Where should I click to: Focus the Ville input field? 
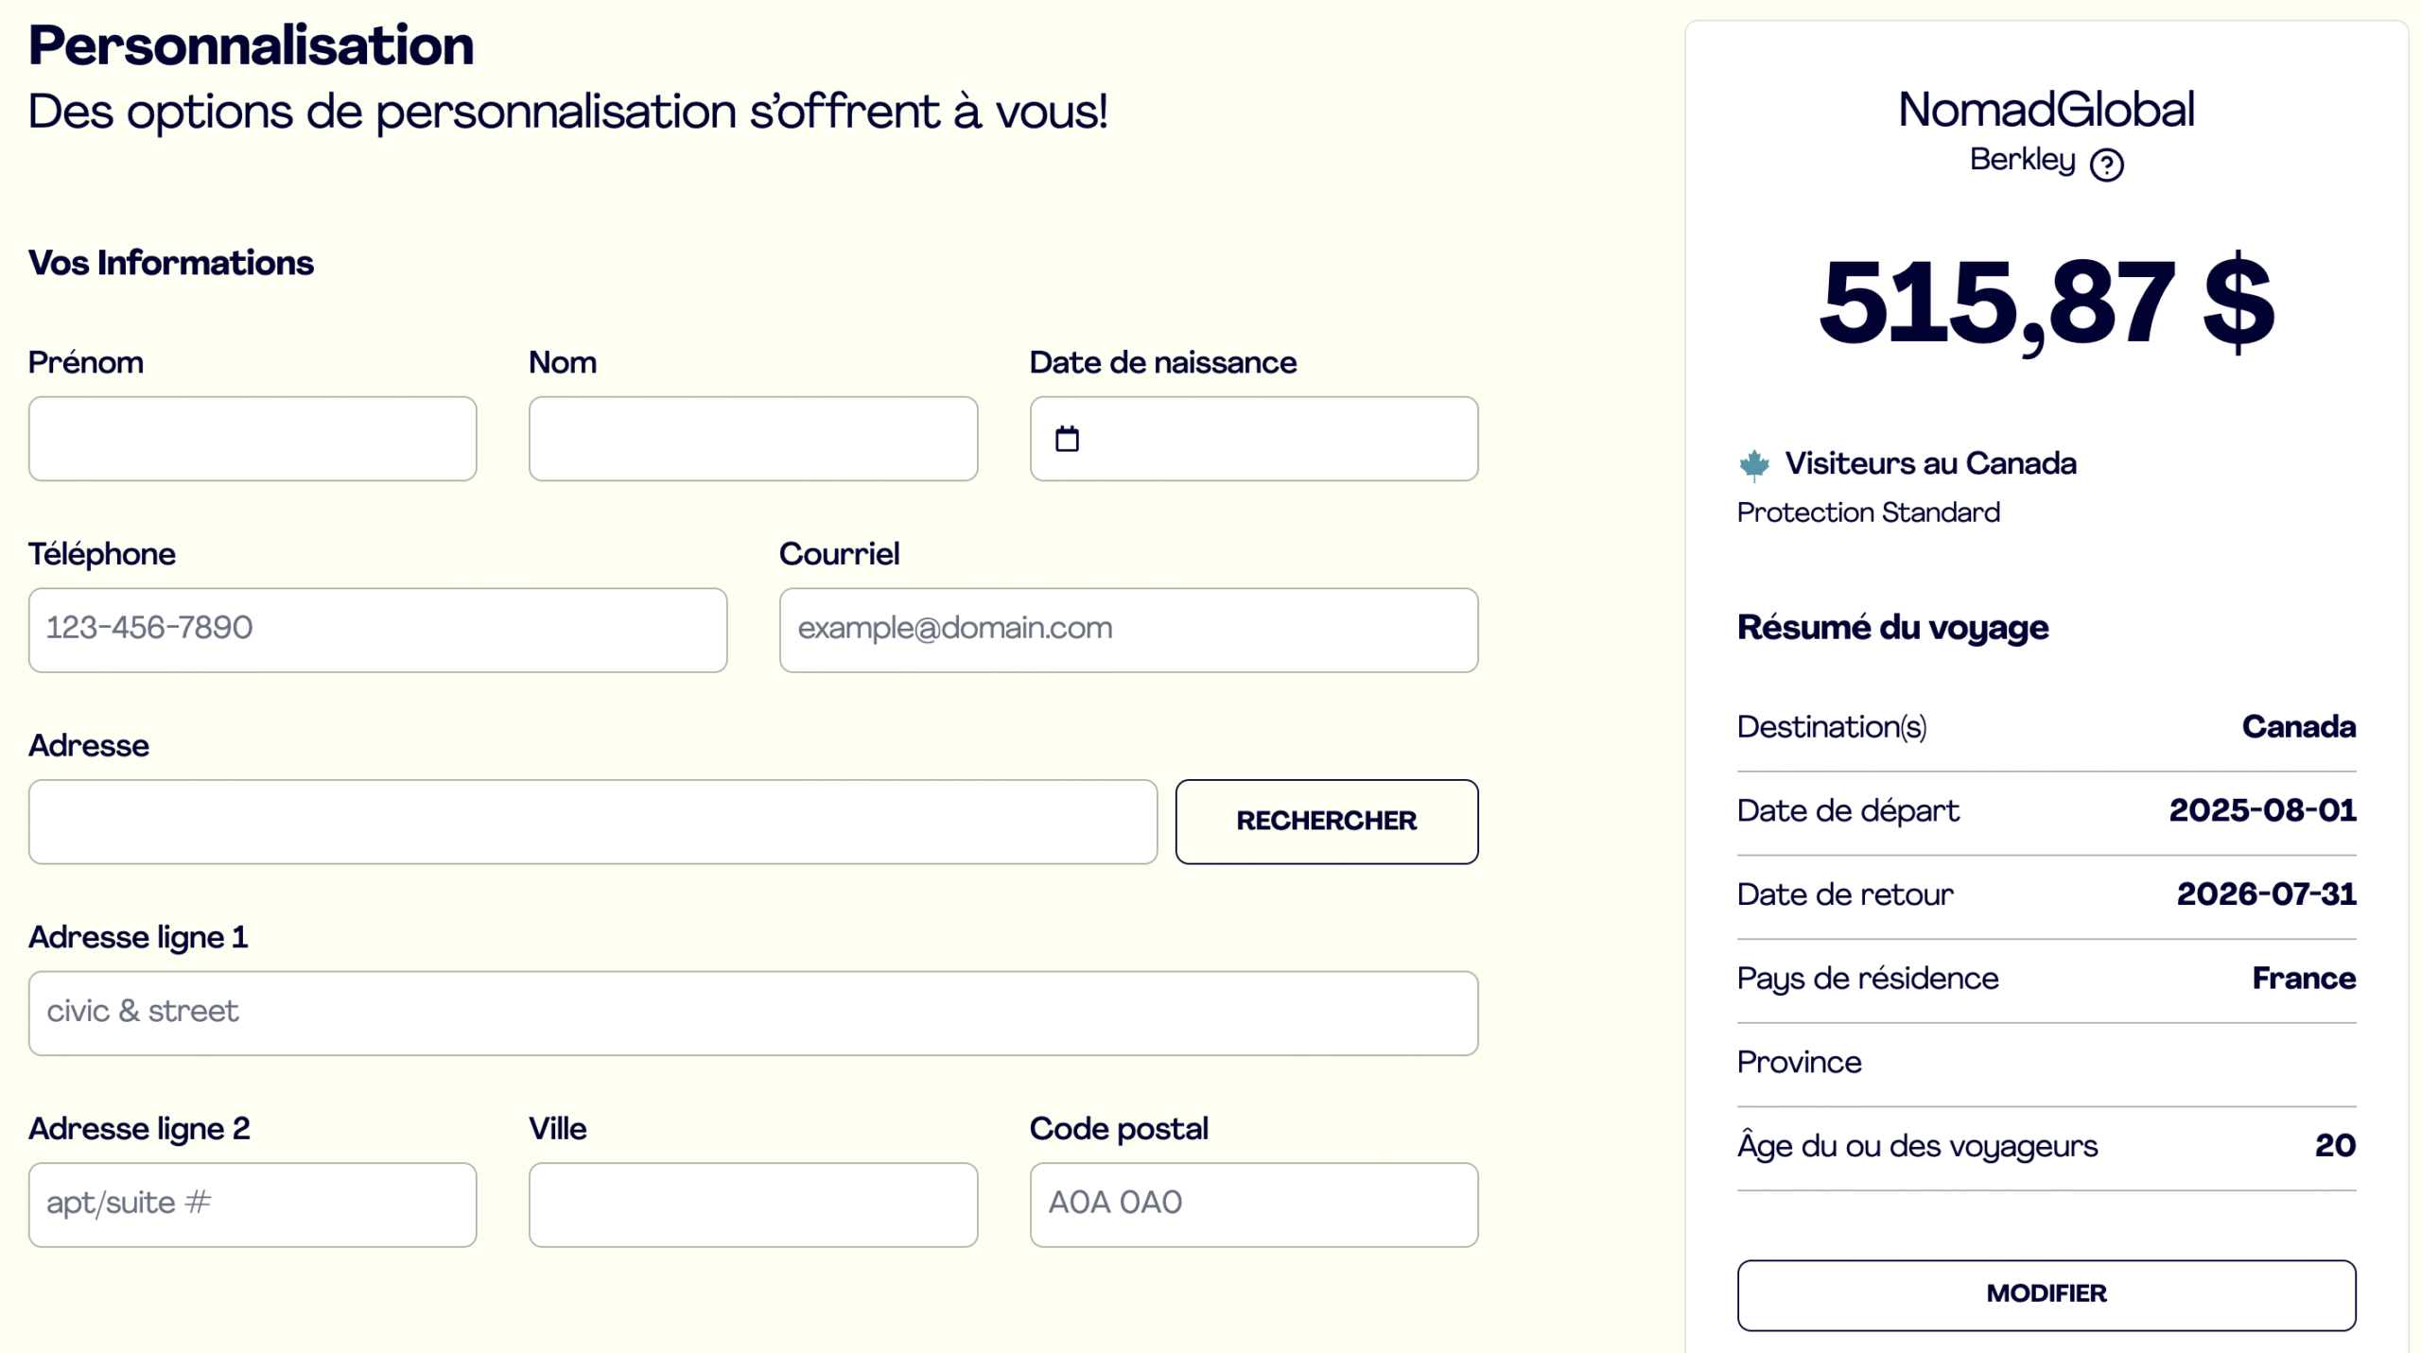[x=753, y=1205]
